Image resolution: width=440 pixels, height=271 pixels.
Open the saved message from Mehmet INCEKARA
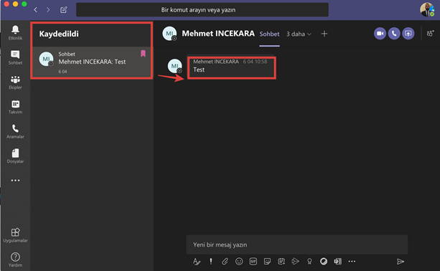pyautogui.click(x=92, y=62)
